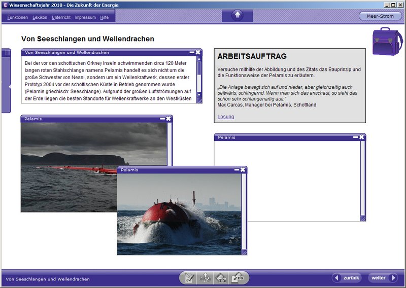The image size is (406, 288).
Task: Minimize the empty Pelamis panel on right
Action: click(x=355, y=137)
